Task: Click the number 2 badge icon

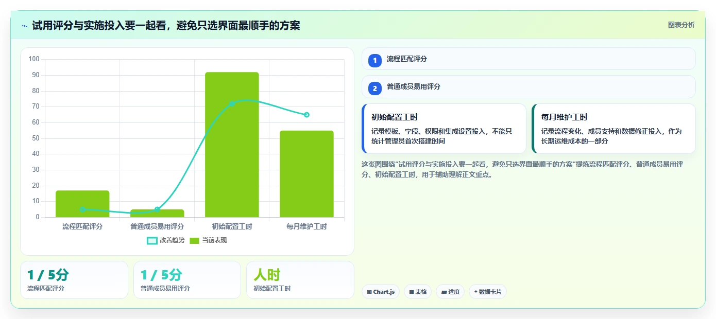Action: click(375, 88)
